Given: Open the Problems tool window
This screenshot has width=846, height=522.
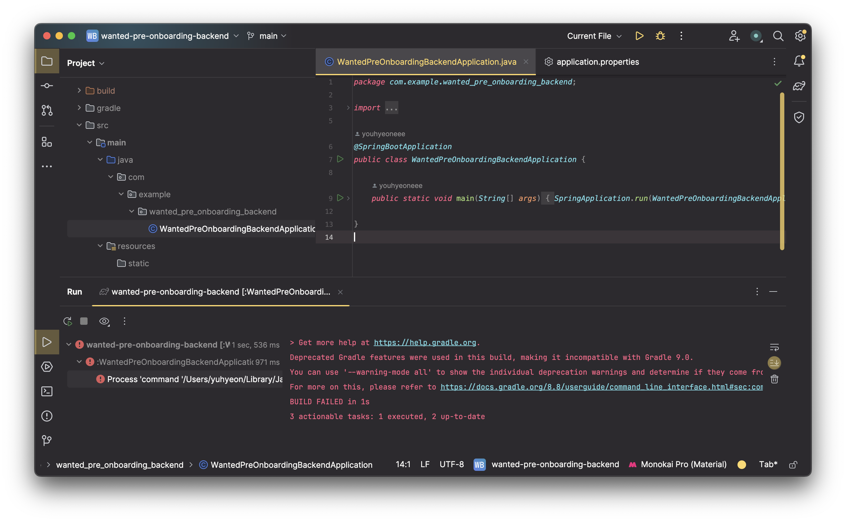Looking at the screenshot, I should [x=47, y=416].
